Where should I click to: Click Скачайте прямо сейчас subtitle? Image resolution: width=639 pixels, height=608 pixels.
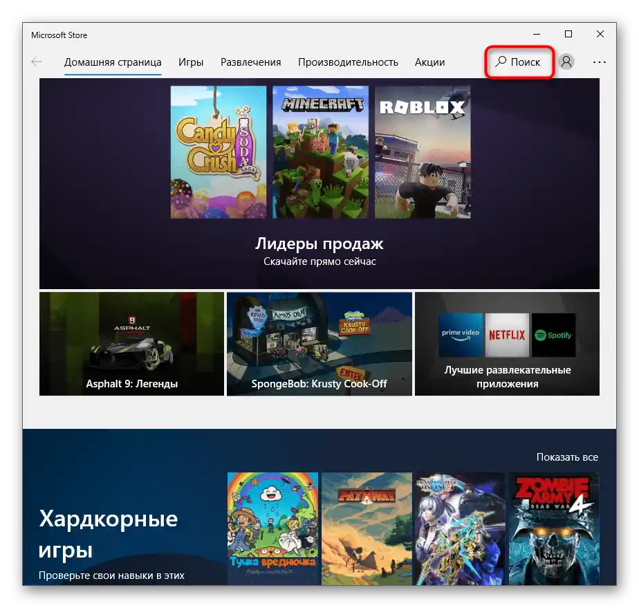(x=319, y=261)
